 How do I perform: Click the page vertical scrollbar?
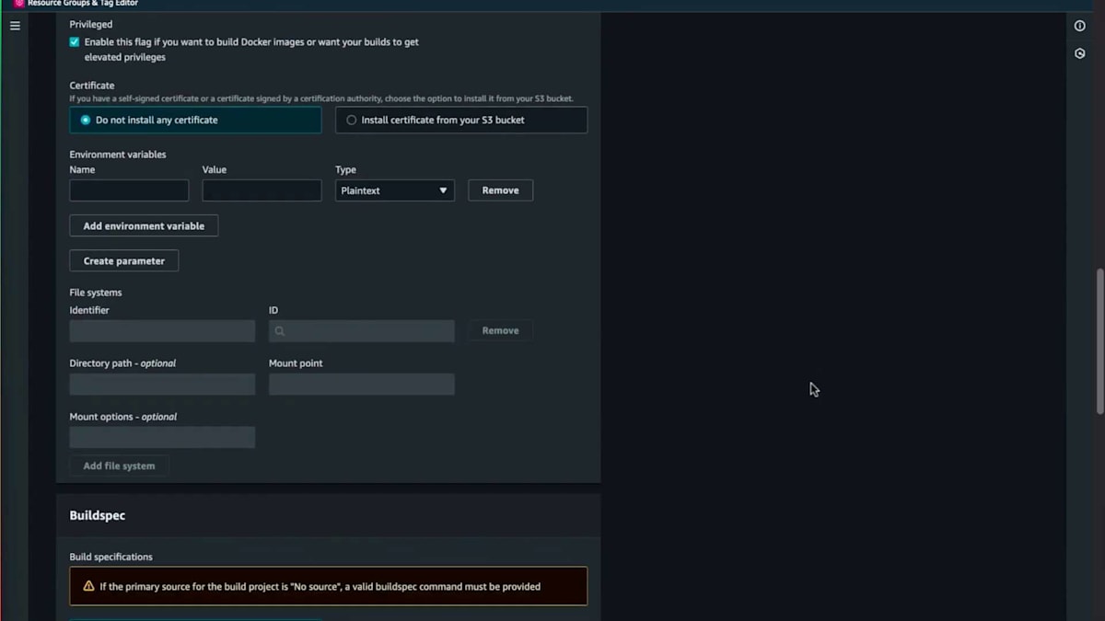[1099, 341]
